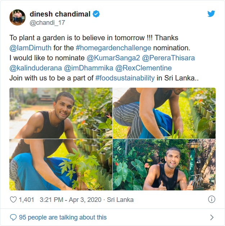Open bottom-right thumbs-up photo
Screen dimensions: 225x226
[164, 165]
